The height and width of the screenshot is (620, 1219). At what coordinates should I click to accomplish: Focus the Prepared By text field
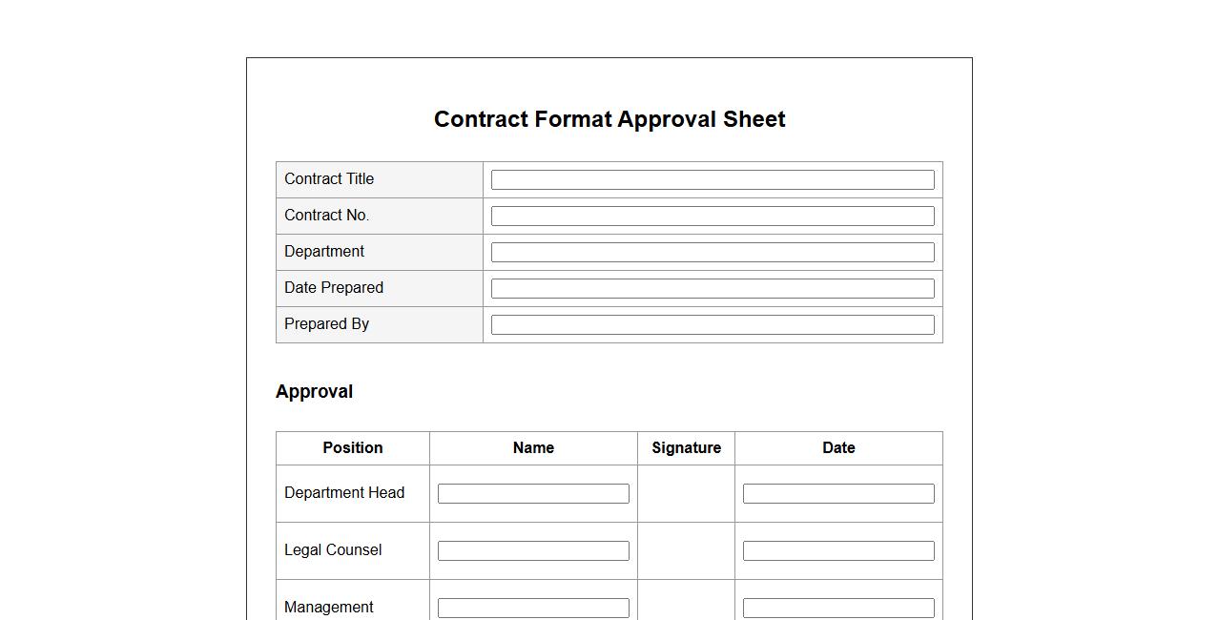point(713,325)
